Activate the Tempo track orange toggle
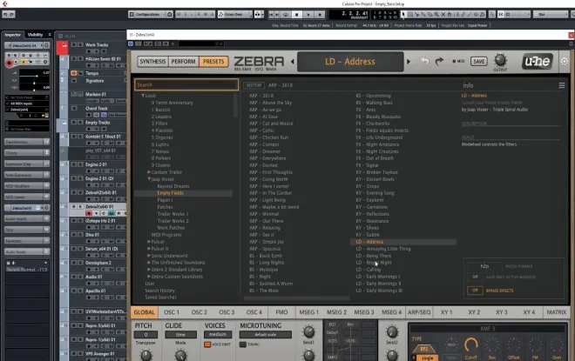Image resolution: width=575 pixels, height=361 pixels. (73, 73)
